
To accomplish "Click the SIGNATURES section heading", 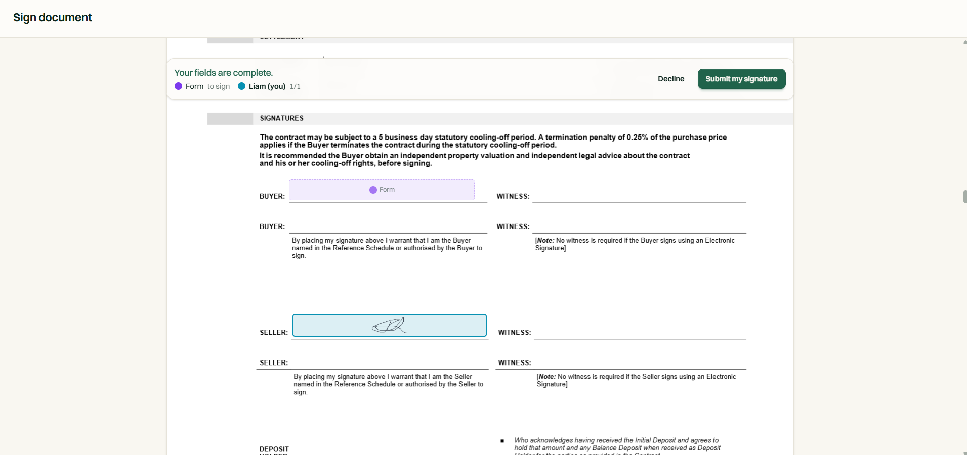I will pos(281,118).
